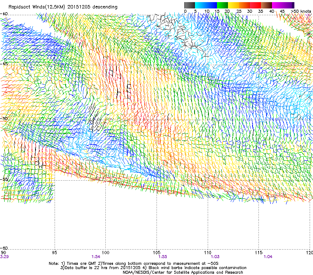The height and width of the screenshot is (275, 313).
Task: Click the 100 longitude axis label
Action: pyautogui.click(x=105, y=253)
